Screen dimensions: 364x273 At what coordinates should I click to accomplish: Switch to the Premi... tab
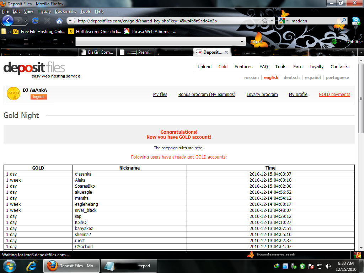(x=135, y=52)
